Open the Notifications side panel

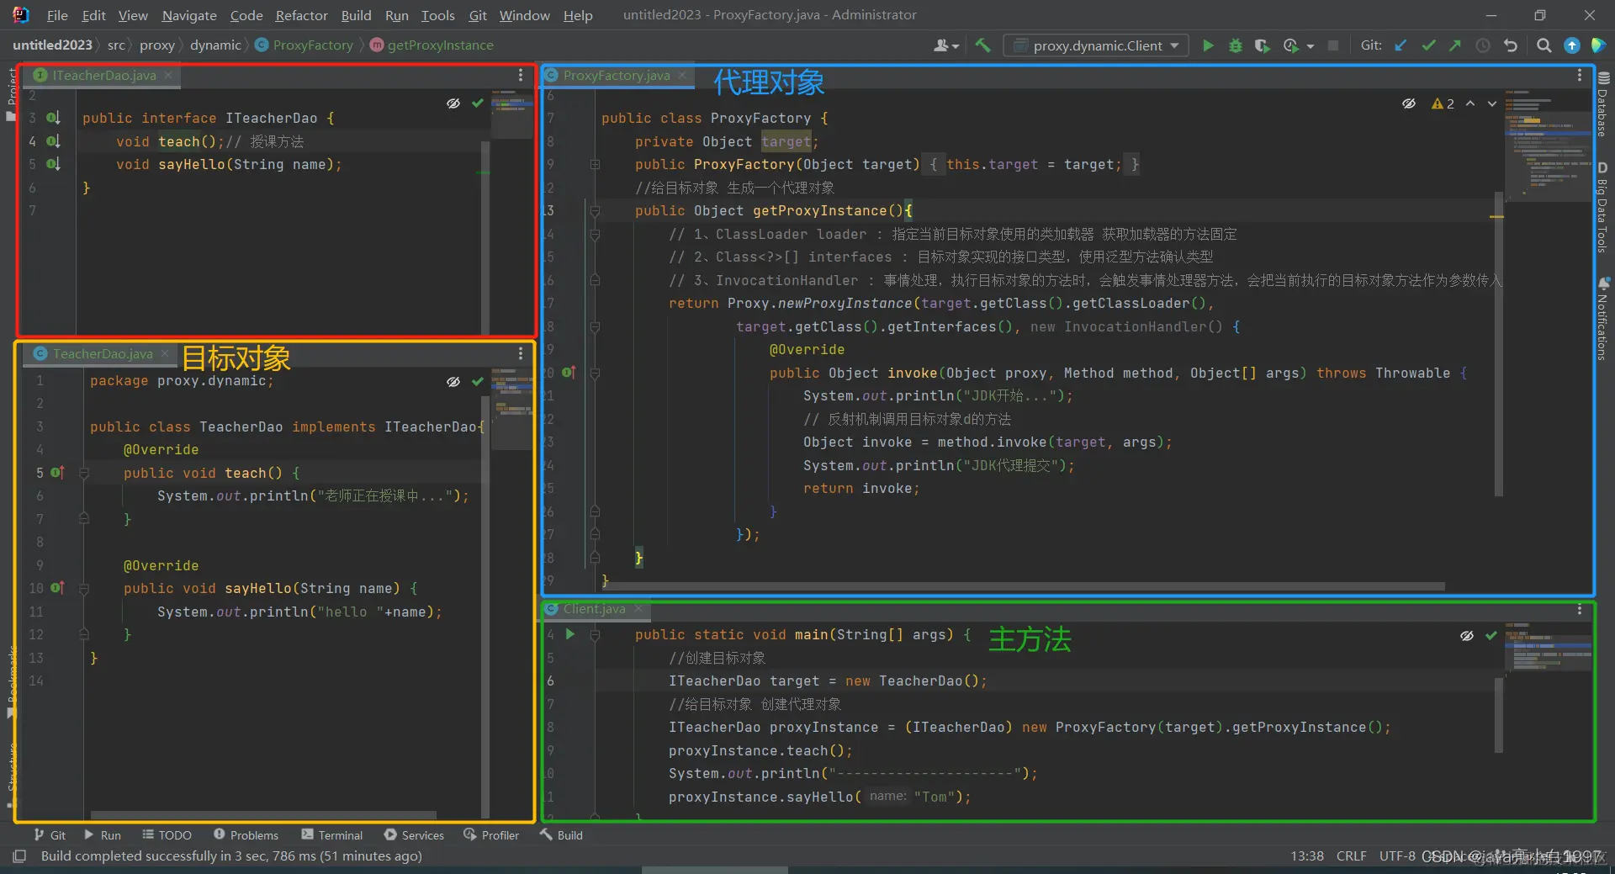(x=1602, y=319)
